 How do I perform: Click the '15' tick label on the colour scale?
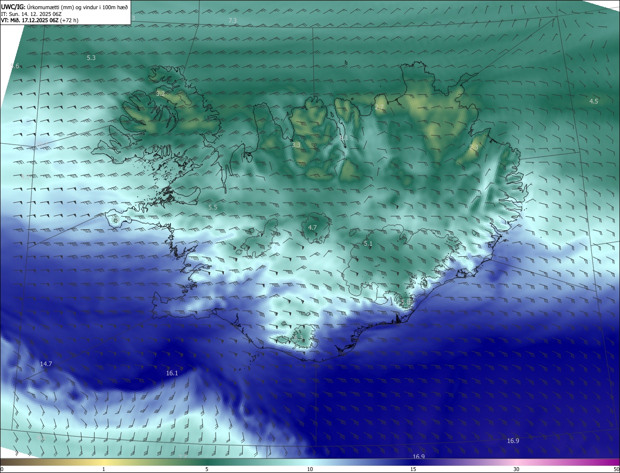pyautogui.click(x=413, y=469)
